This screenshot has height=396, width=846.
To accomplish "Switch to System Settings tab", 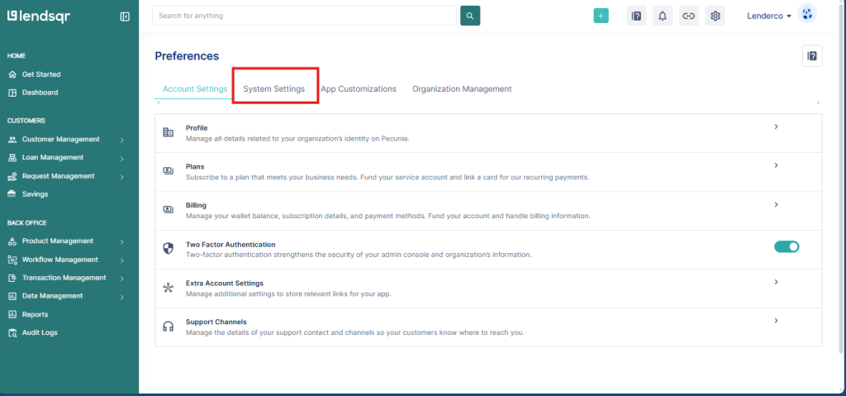I will click(273, 88).
